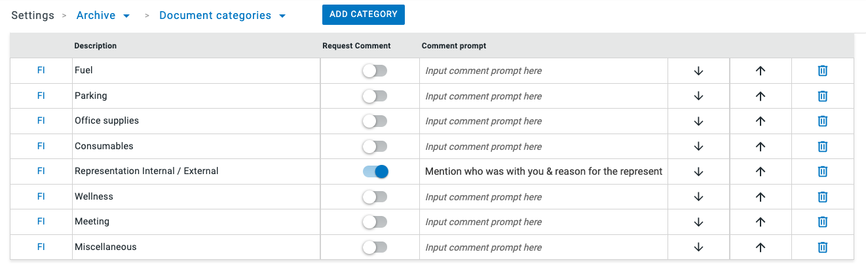Delete the Meeting category
The width and height of the screenshot is (866, 269).
click(x=823, y=222)
